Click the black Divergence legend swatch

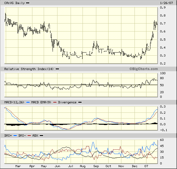tap(80, 102)
